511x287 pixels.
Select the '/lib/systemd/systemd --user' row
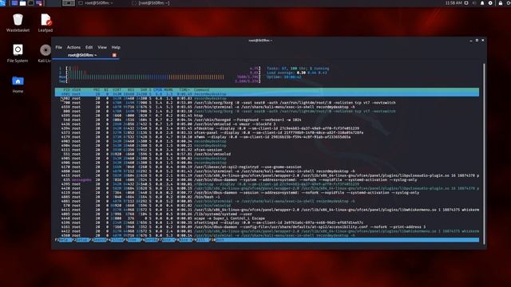pyautogui.click(x=267, y=214)
